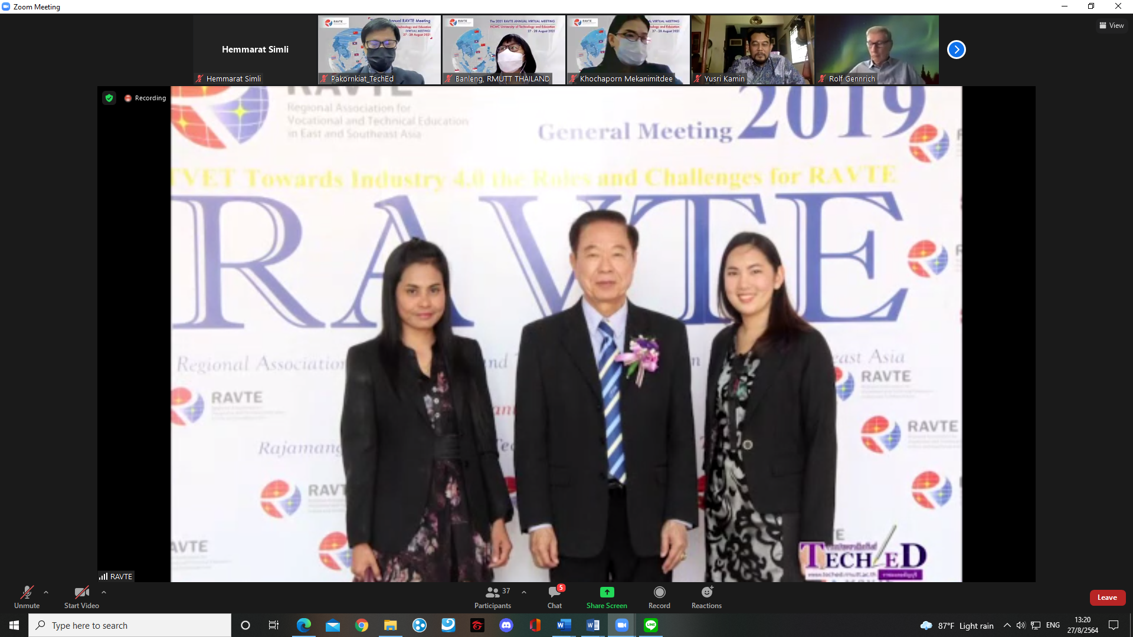1133x637 pixels.
Task: Open Reactions menu
Action: 706,597
